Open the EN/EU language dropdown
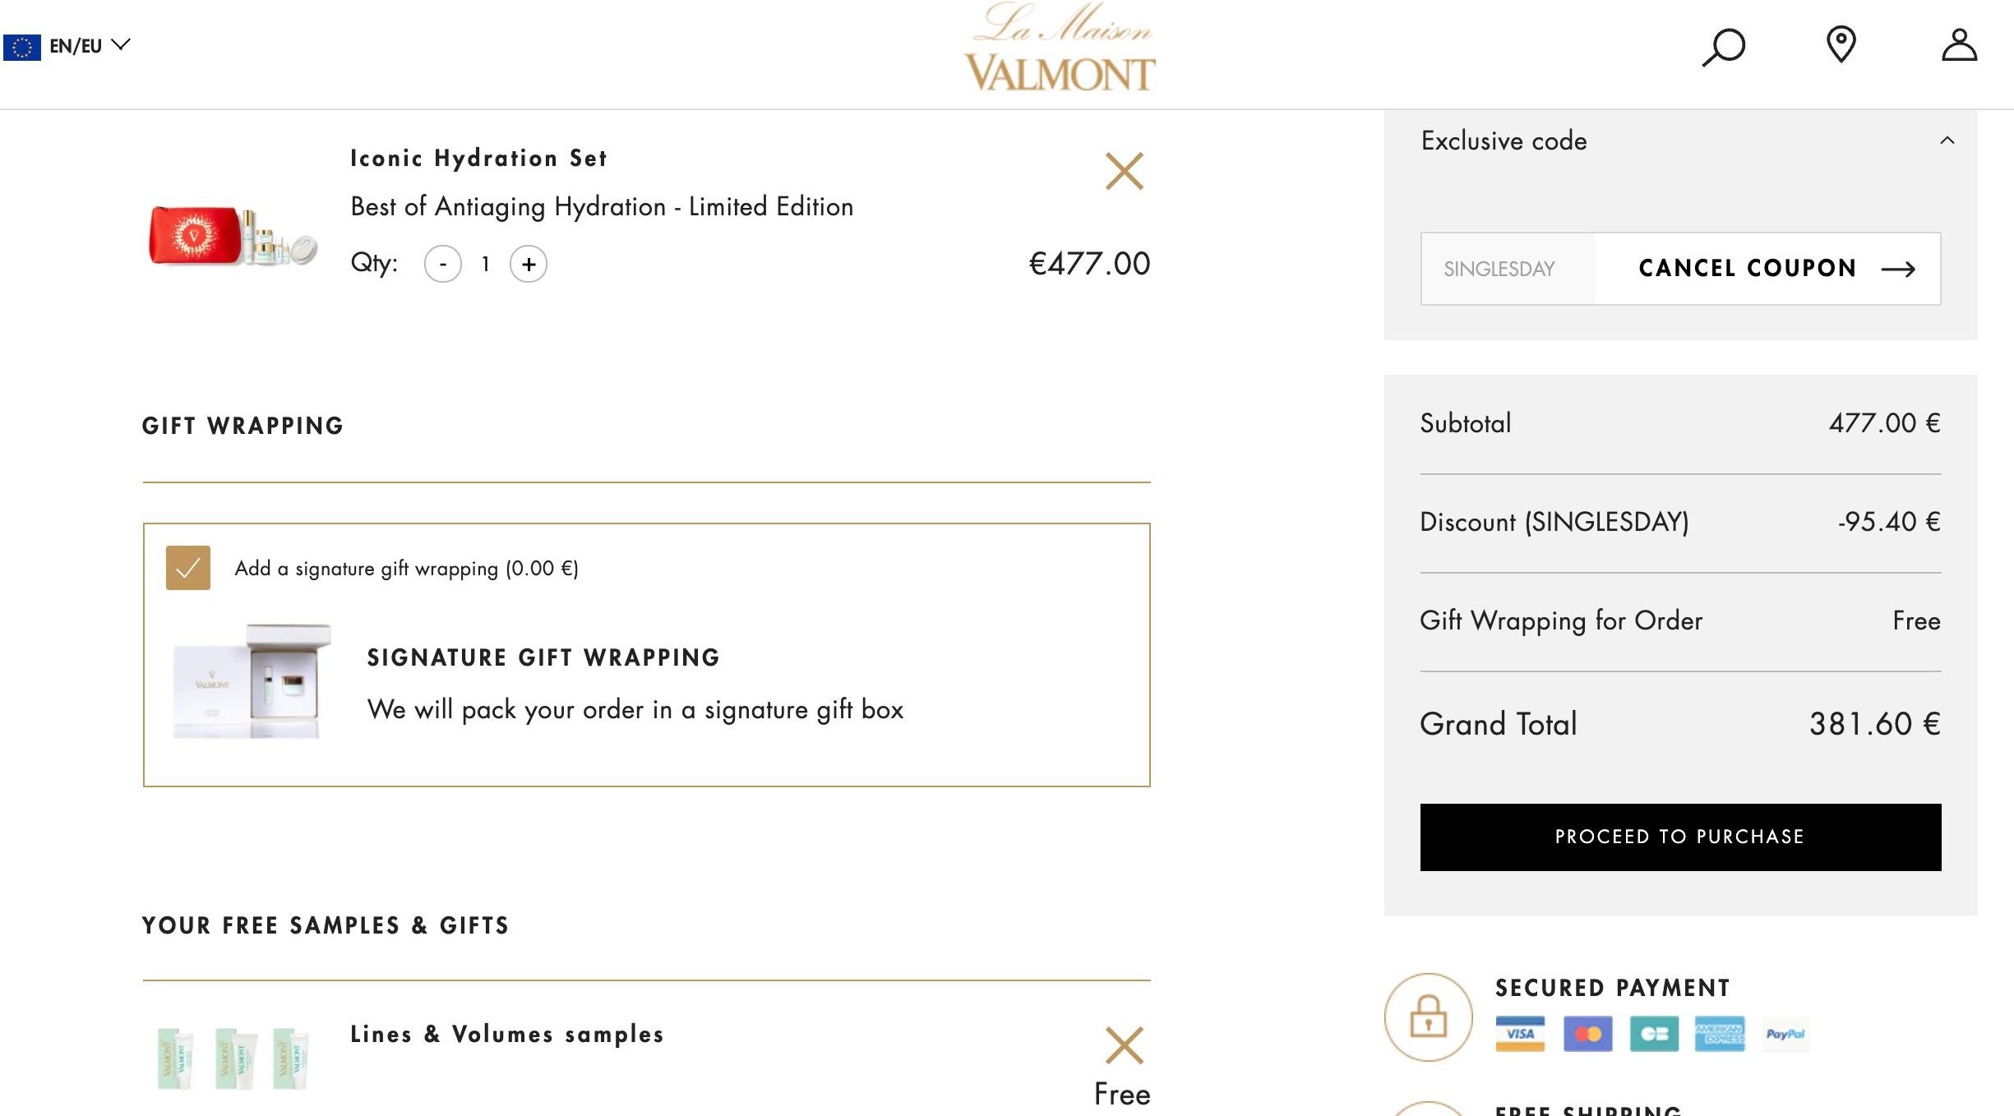The height and width of the screenshot is (1116, 2014). (x=67, y=46)
